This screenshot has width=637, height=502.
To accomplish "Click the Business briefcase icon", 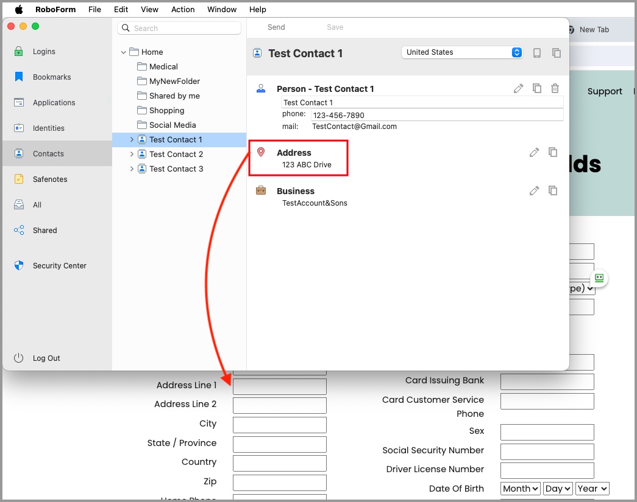I will coord(261,190).
